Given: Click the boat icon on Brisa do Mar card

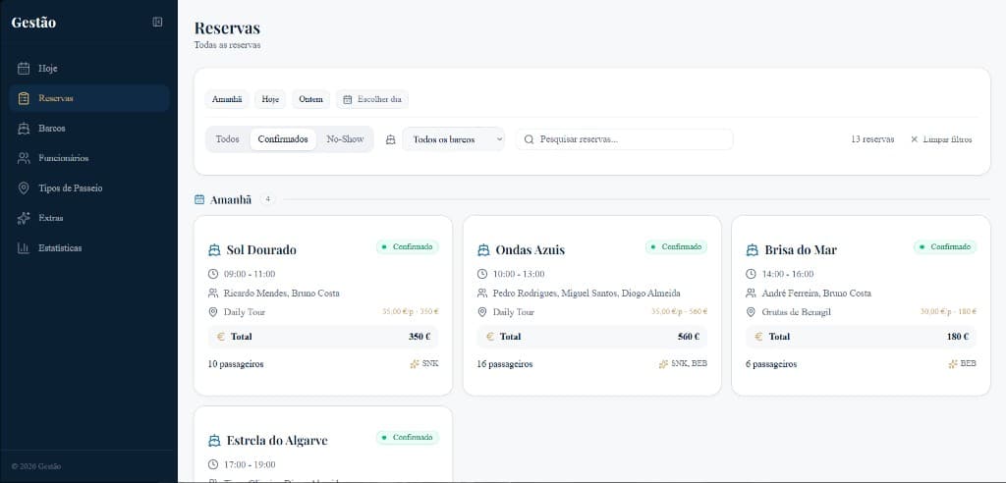Looking at the screenshot, I should [x=753, y=250].
